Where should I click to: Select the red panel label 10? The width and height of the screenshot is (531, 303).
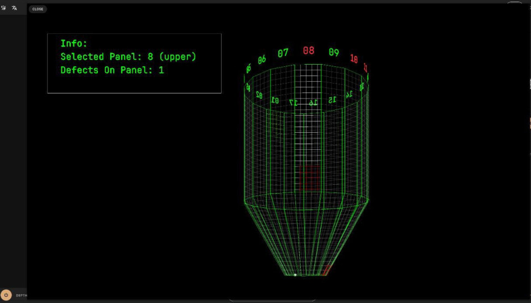(354, 59)
